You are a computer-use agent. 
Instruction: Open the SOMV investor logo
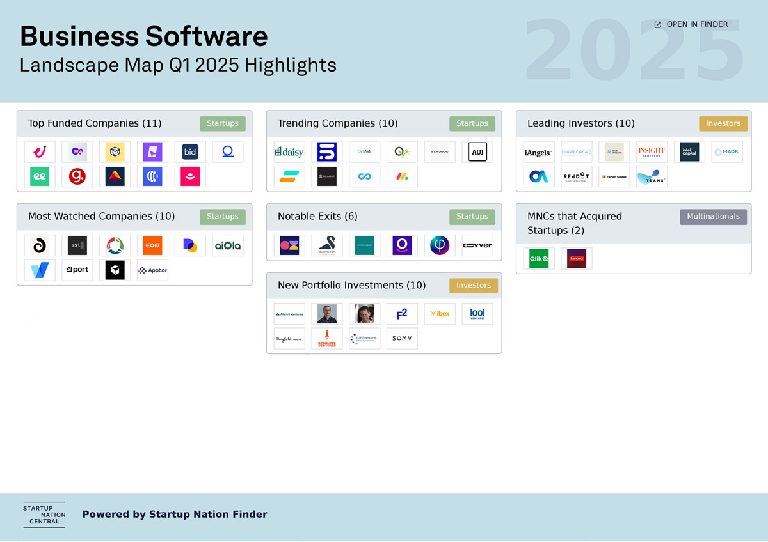[402, 339]
